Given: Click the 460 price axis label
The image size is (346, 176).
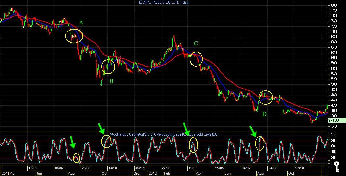Looking at the screenshot, I should 334,95.
